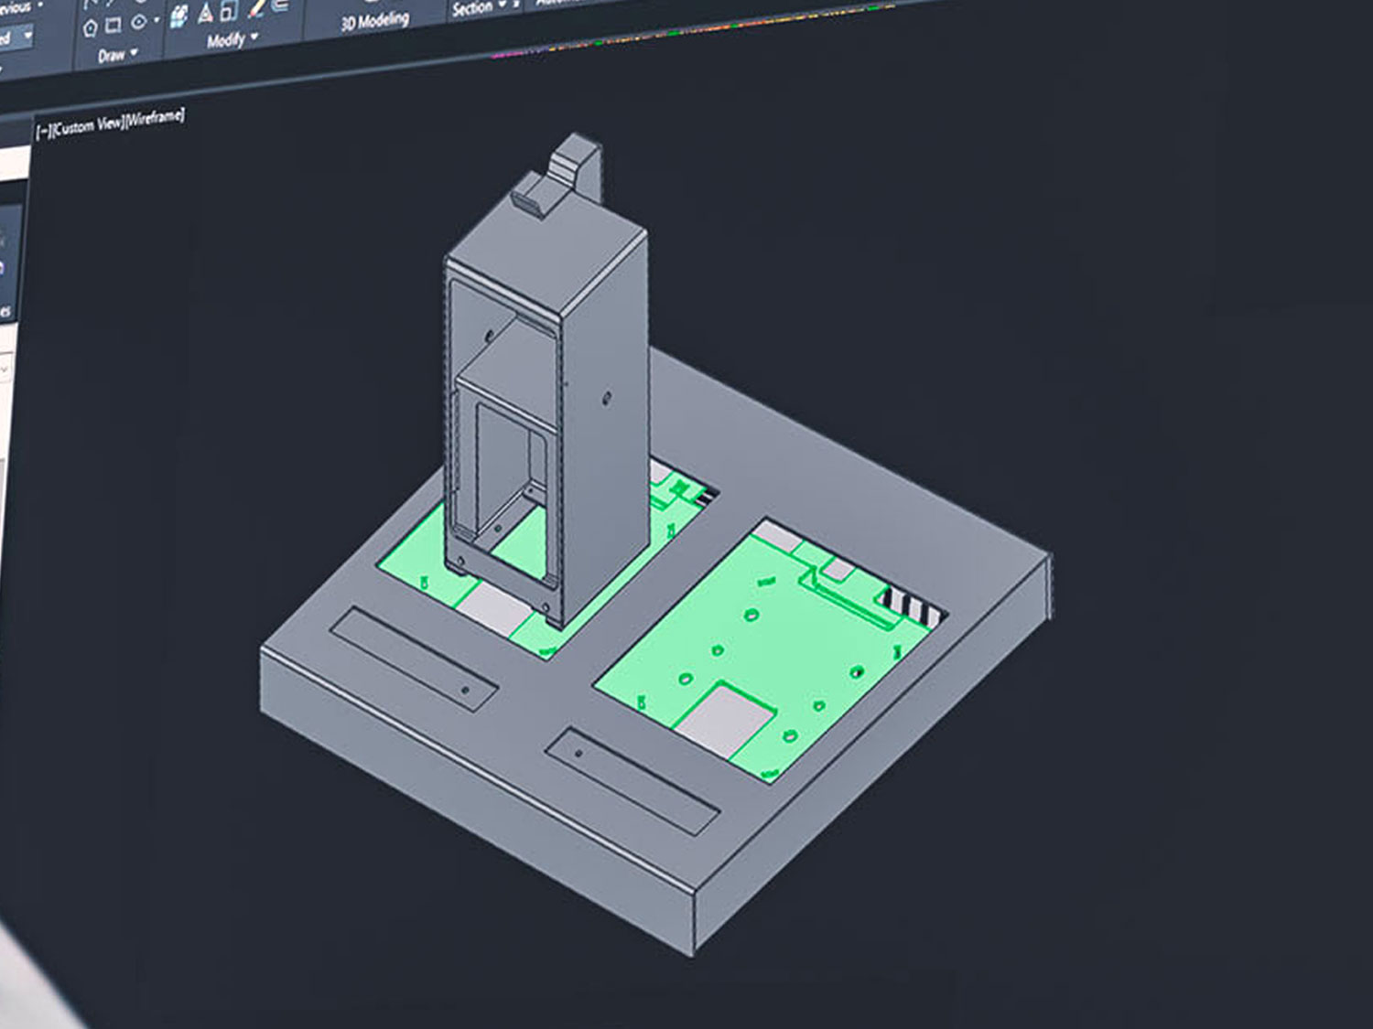
Task: Open the Custom View menu
Action: point(86,125)
